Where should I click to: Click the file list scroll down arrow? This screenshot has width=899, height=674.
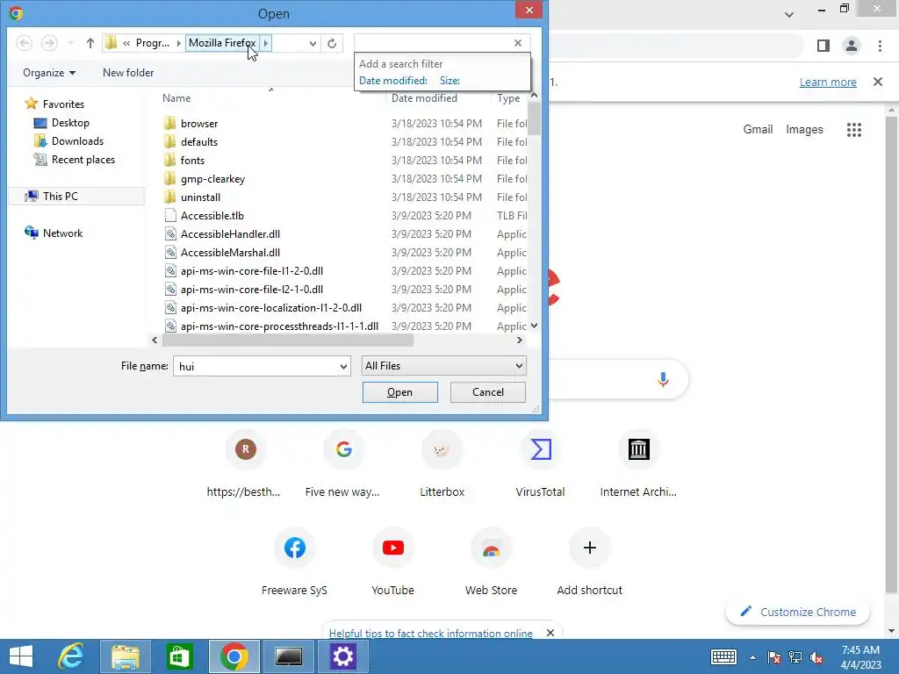coord(534,326)
